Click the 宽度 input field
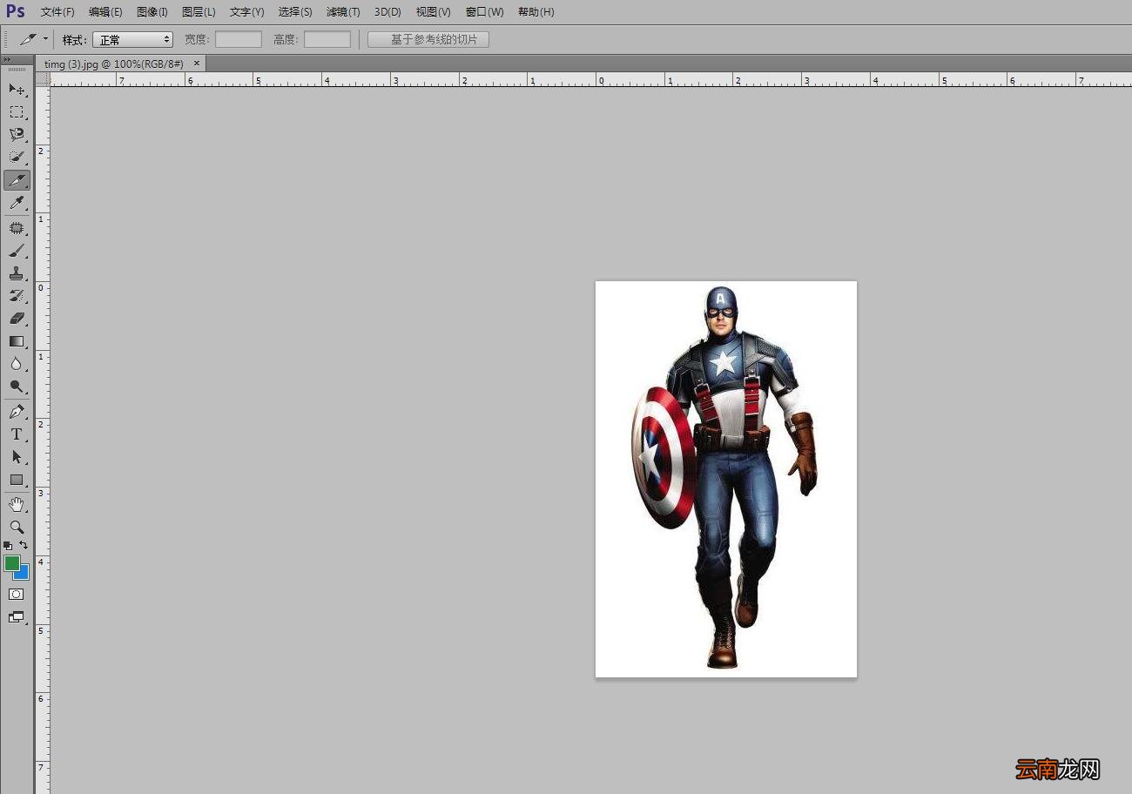 click(x=239, y=39)
